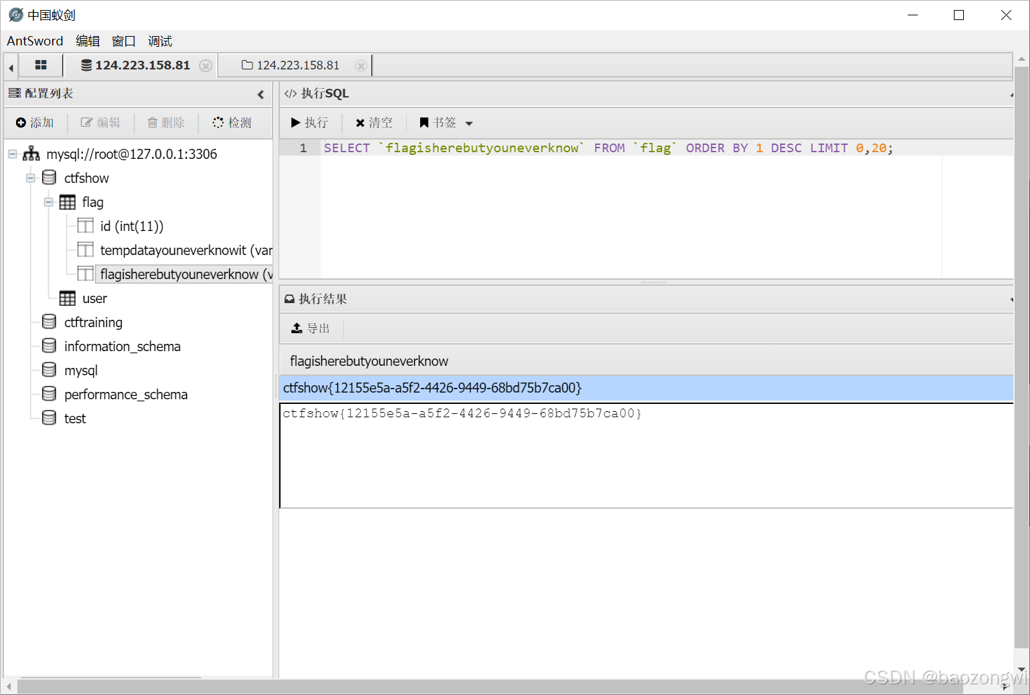Click the mysql database icon
The height and width of the screenshot is (695, 1030).
[49, 369]
